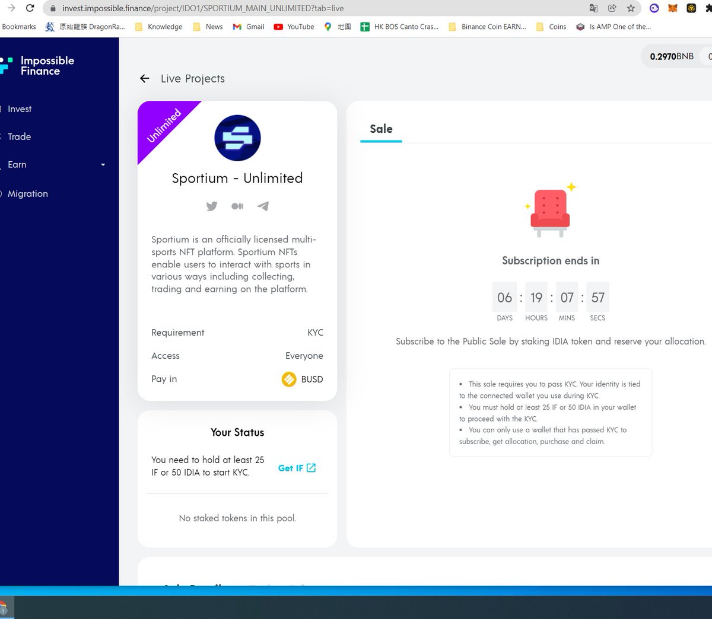The height and width of the screenshot is (619, 712).
Task: Open Earn in the sidebar
Action: [17, 165]
